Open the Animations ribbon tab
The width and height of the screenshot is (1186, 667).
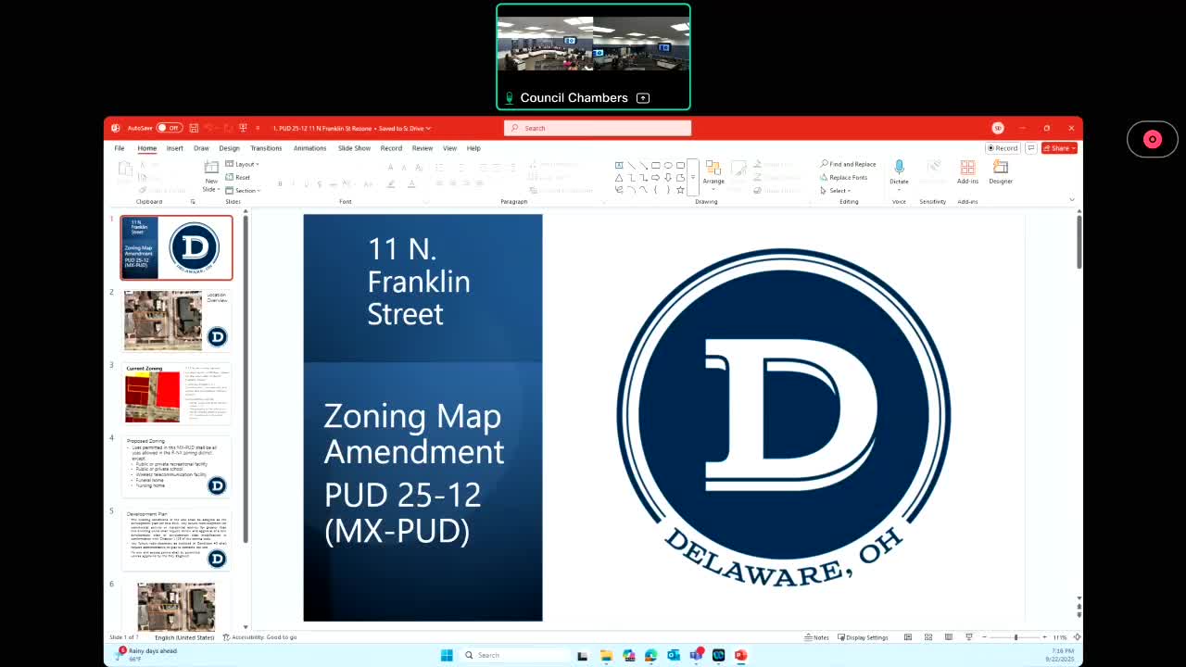pos(309,148)
